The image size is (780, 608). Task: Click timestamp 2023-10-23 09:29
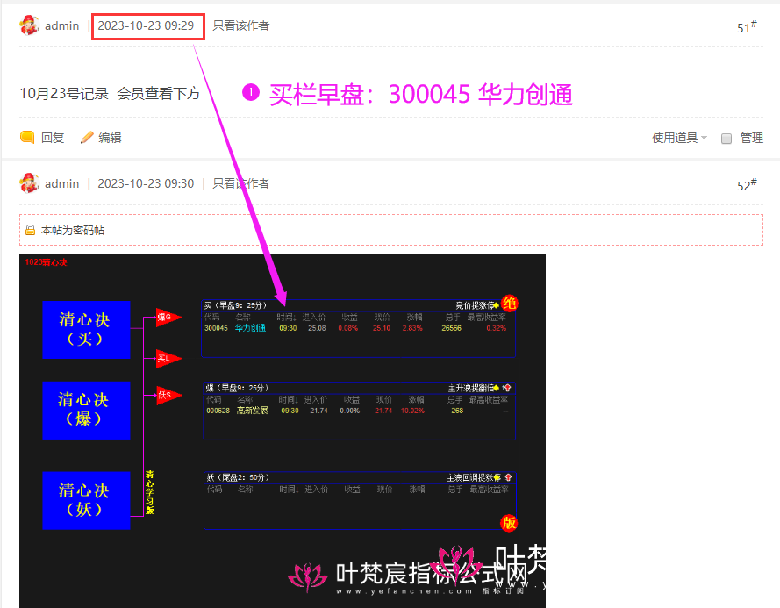coord(146,25)
